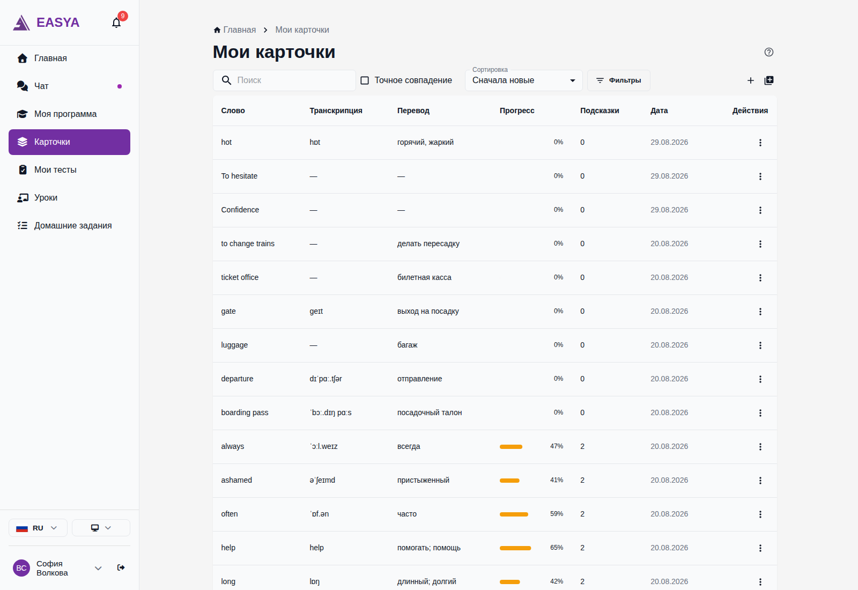Viewport: 858px width, 590px height.
Task: Open actions menu for gate row
Action: (760, 312)
